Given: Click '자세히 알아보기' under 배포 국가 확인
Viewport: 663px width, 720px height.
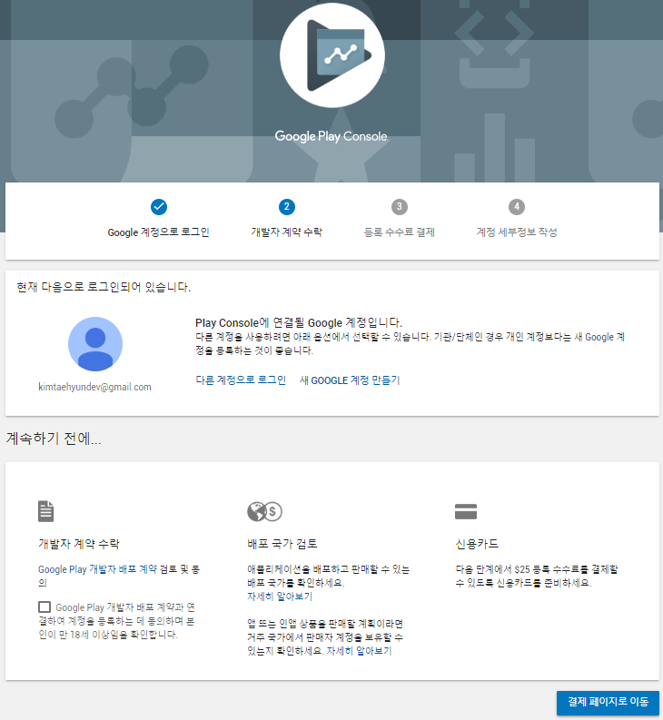Looking at the screenshot, I should (280, 597).
